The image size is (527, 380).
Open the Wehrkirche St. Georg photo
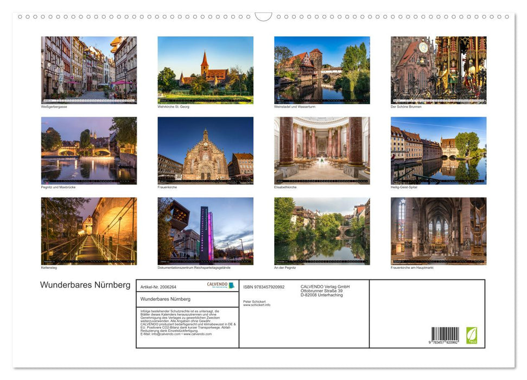coord(205,68)
